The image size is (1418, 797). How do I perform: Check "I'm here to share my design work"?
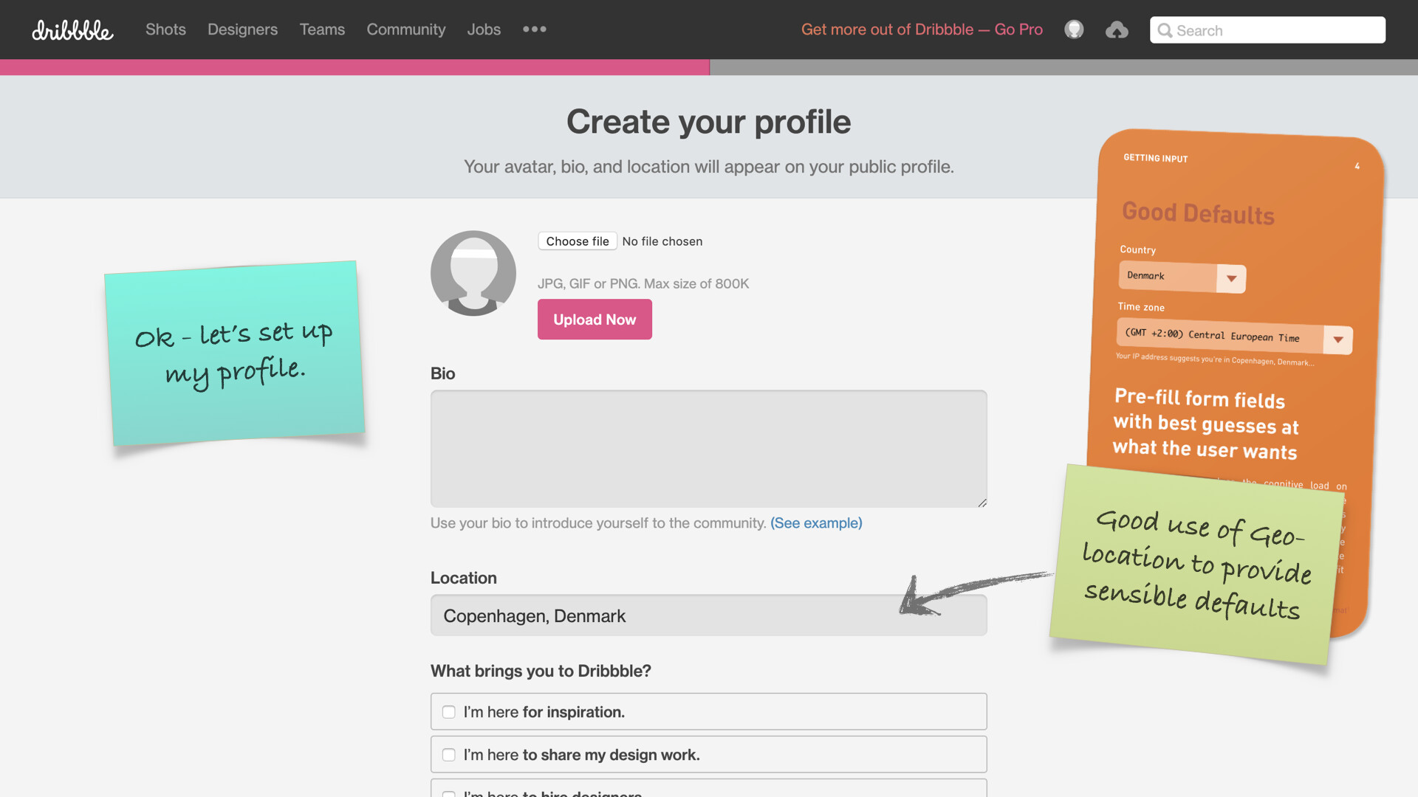(448, 755)
